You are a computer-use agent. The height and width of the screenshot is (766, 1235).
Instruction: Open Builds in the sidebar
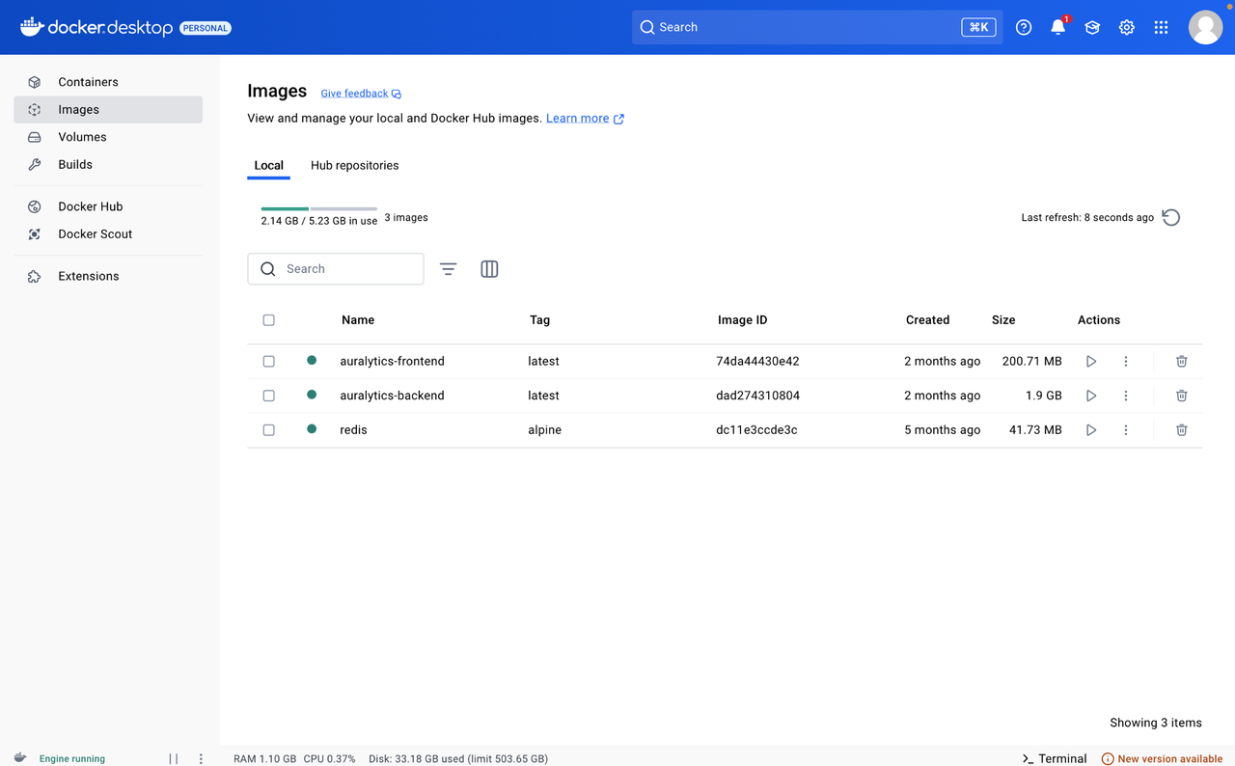pos(108,165)
